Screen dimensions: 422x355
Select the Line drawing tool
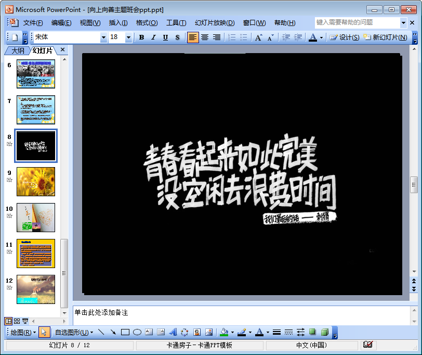tap(101, 333)
